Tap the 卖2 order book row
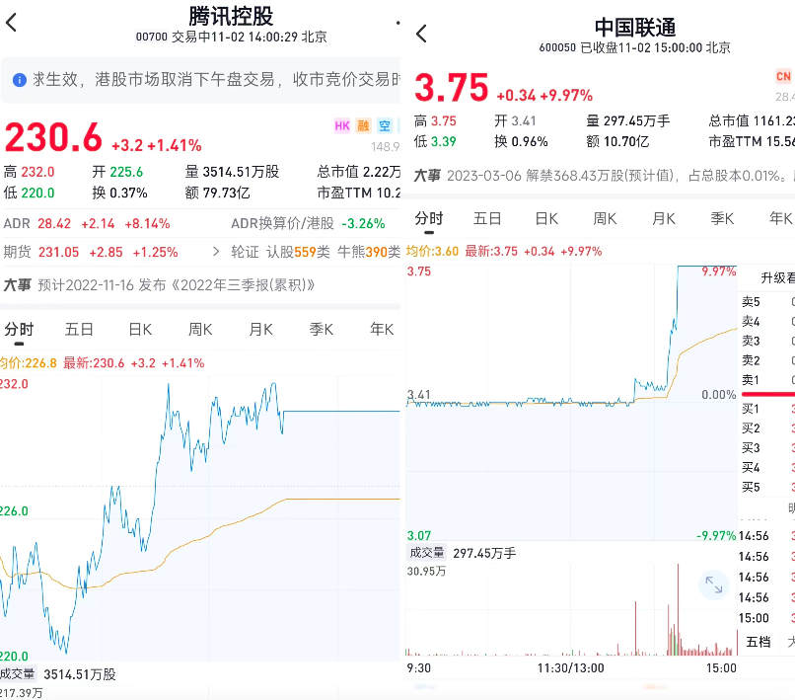Screen dimensions: 795x700 point(768,360)
